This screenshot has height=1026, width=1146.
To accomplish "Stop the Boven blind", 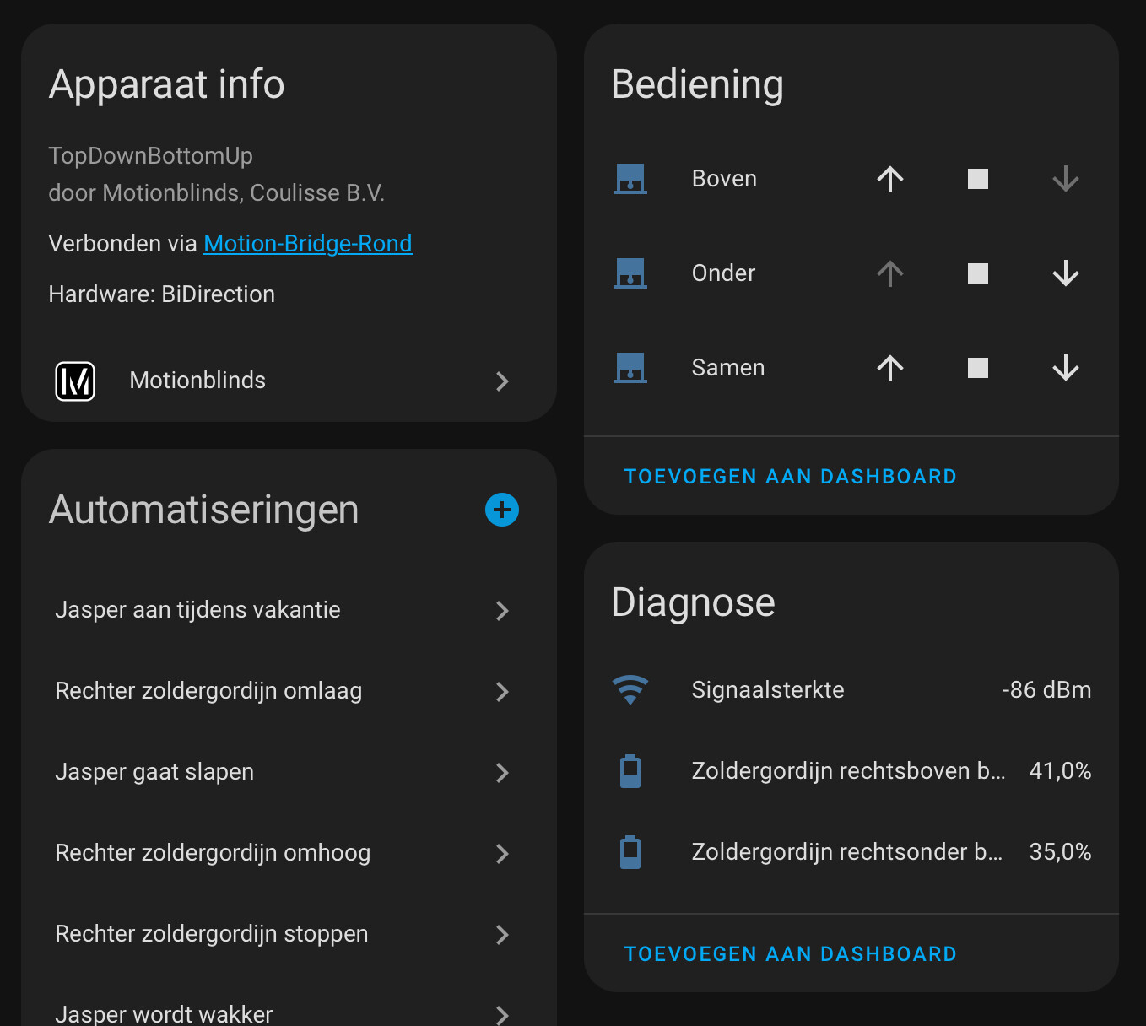I will pyautogui.click(x=978, y=179).
